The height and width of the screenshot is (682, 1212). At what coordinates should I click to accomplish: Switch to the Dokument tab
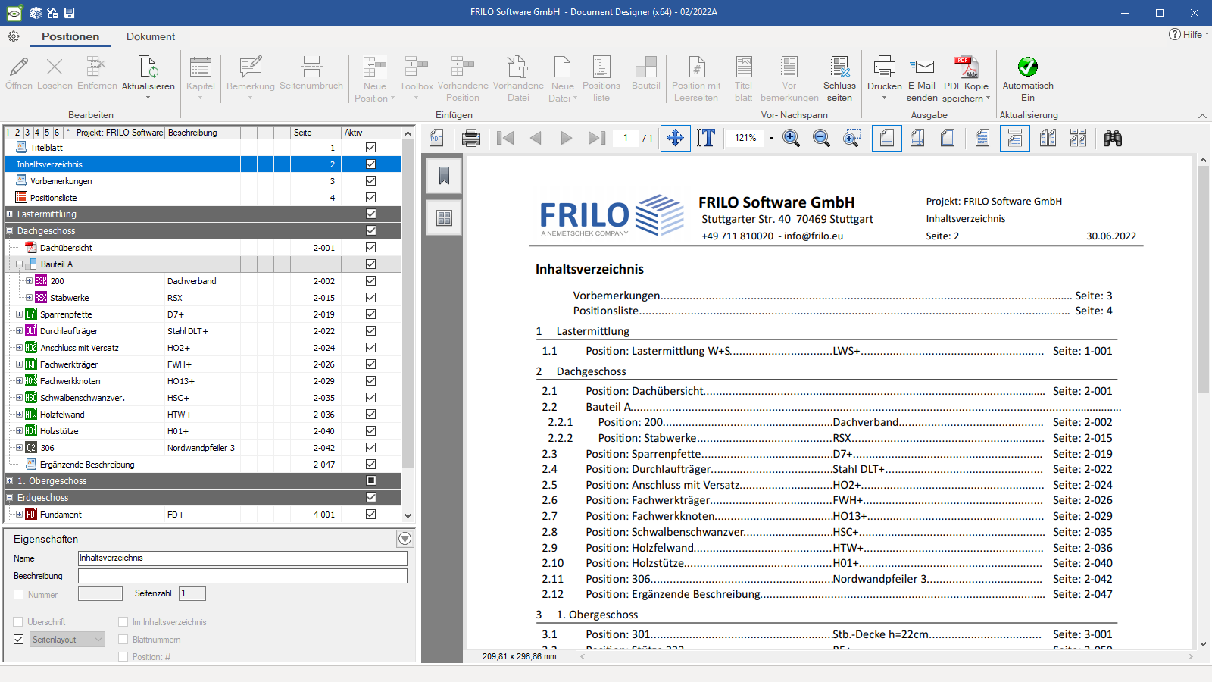click(x=151, y=36)
